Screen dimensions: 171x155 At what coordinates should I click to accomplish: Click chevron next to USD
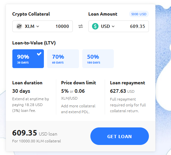113,27
